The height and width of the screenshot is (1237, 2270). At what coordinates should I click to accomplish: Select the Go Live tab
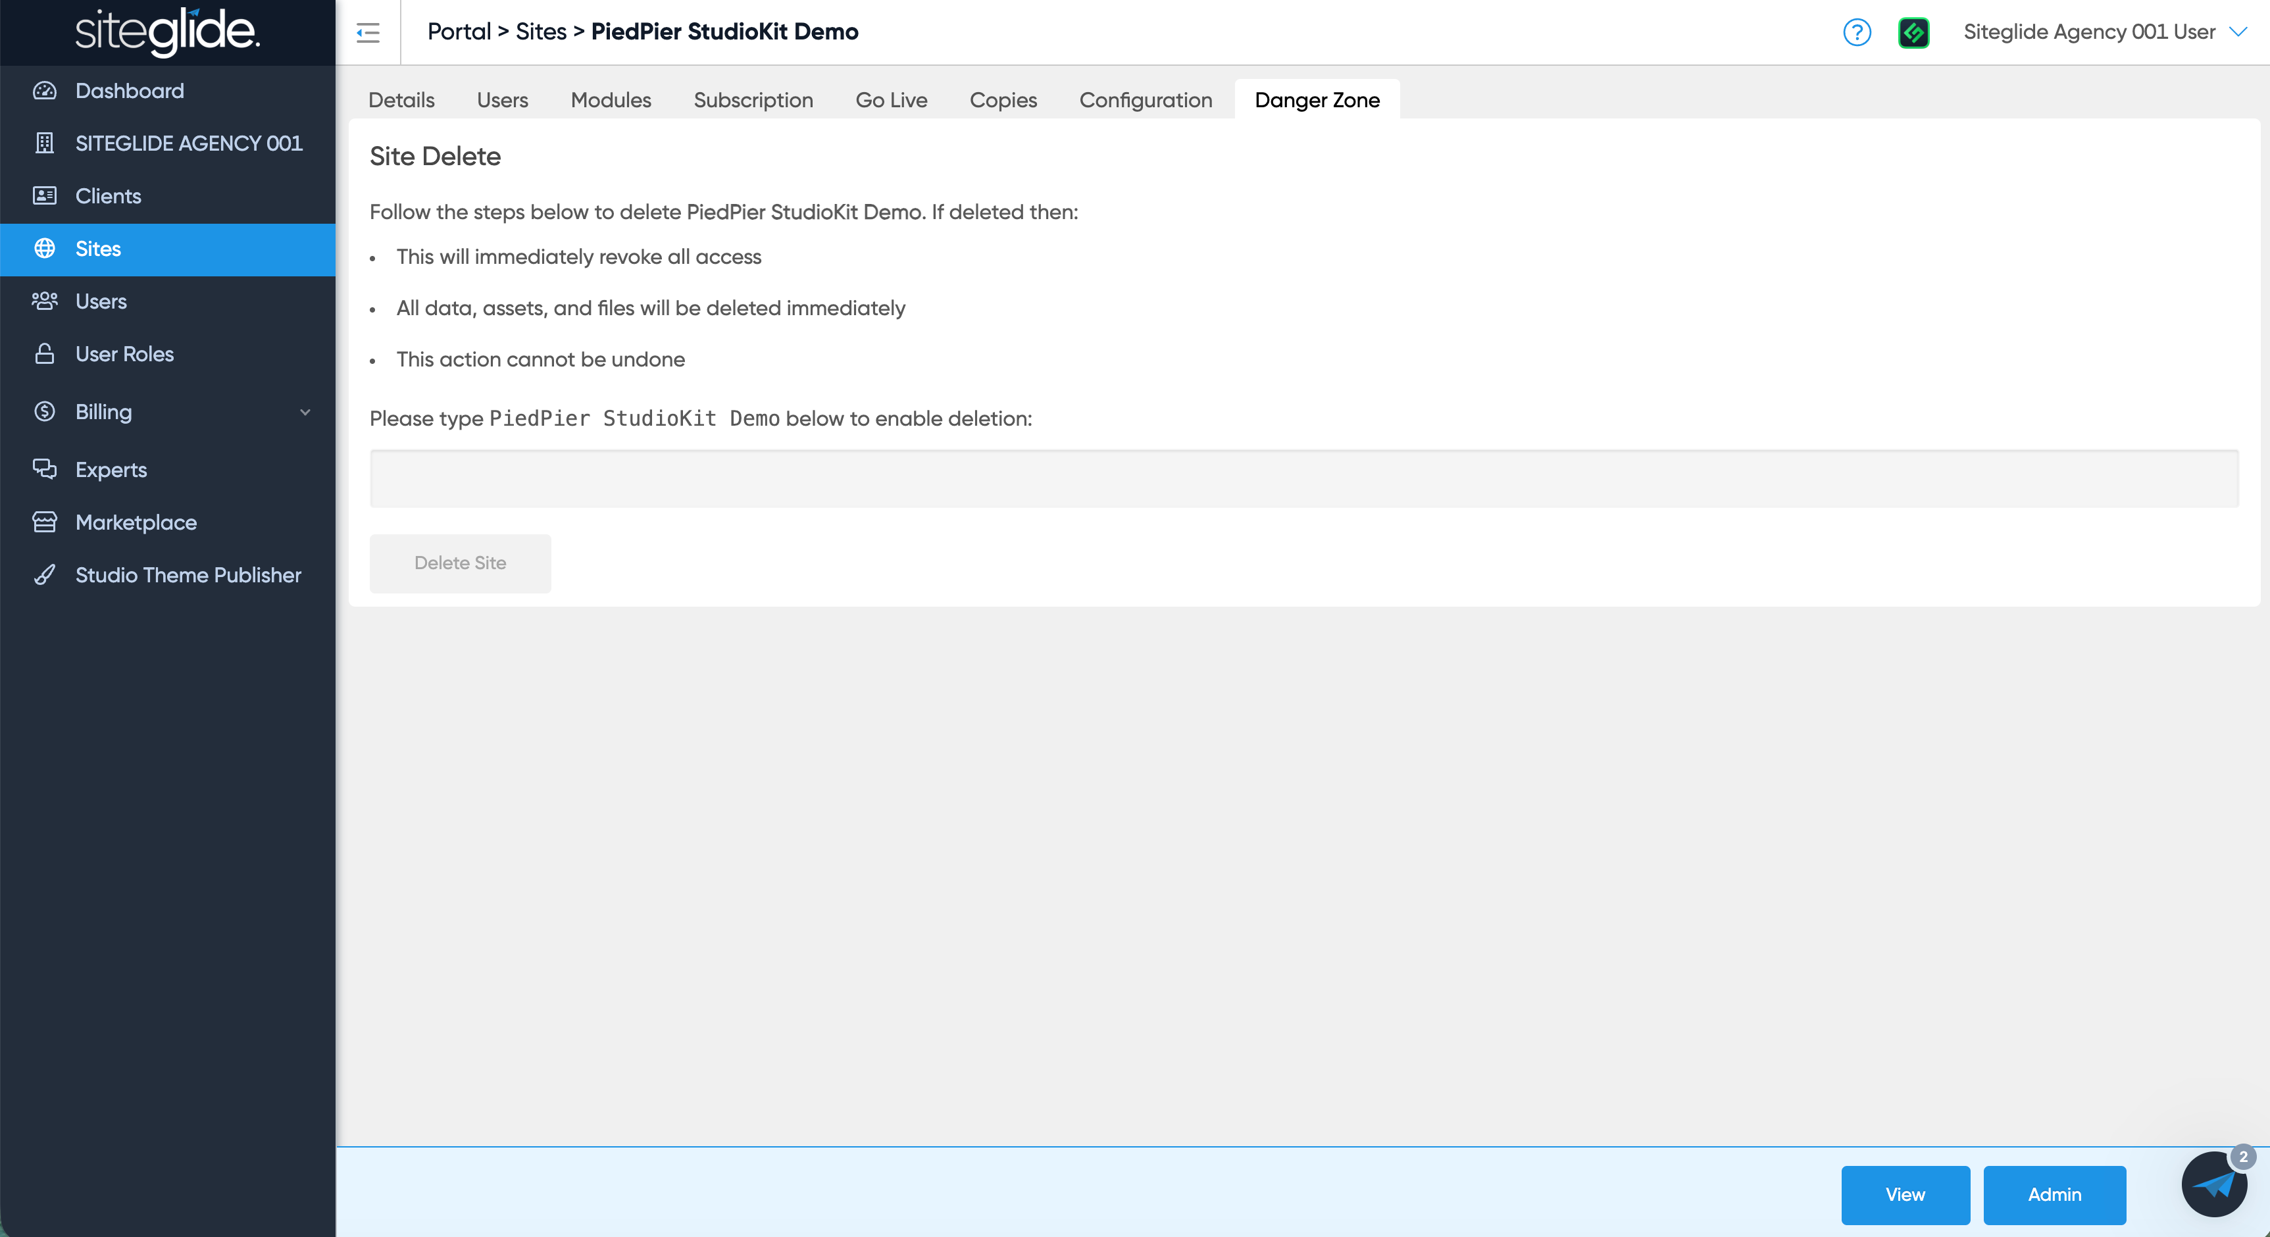pos(892,101)
